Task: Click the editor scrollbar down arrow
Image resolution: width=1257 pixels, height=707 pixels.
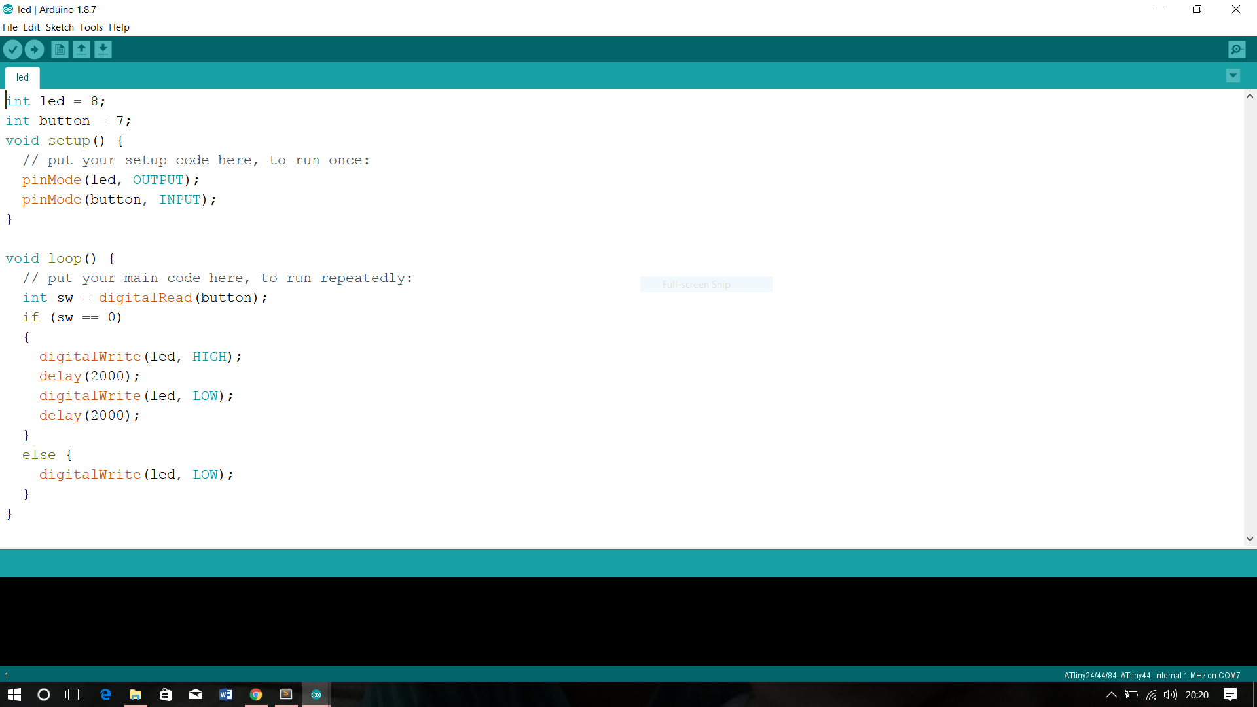Action: click(1250, 539)
